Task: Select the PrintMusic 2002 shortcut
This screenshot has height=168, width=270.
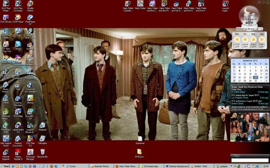Action: [6, 128]
